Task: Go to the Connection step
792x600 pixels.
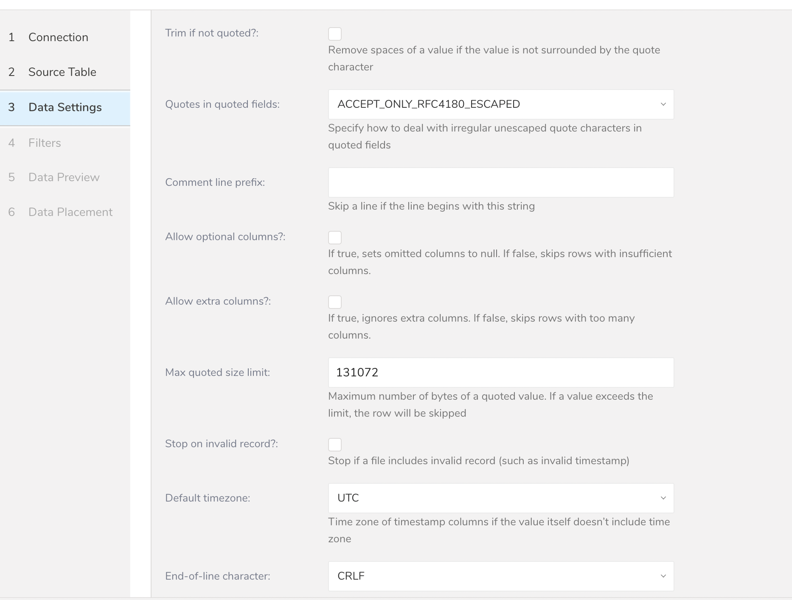Action: (58, 37)
